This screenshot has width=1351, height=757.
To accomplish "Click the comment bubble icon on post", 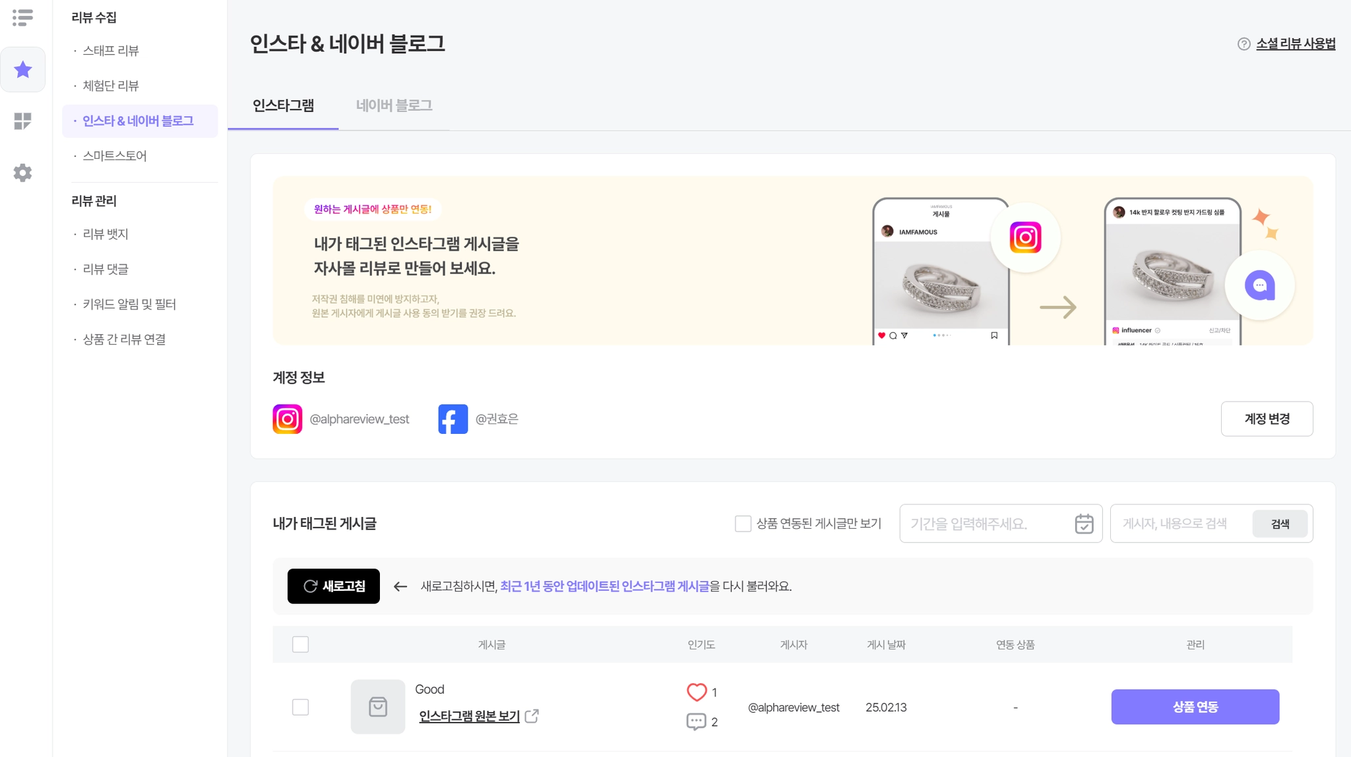I will [x=696, y=721].
